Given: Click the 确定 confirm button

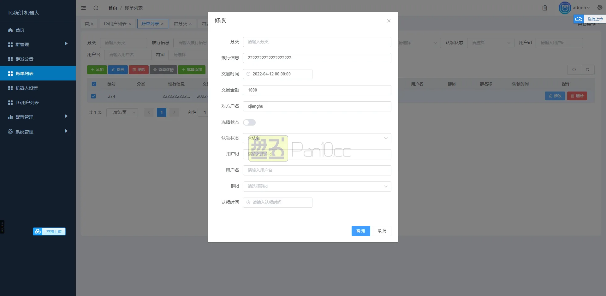Looking at the screenshot, I should [360, 231].
